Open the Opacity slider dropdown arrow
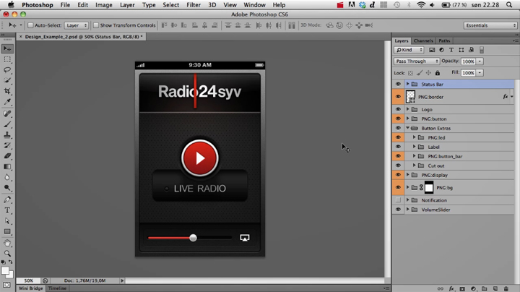Viewport: 520px width, 292px height. pos(480,61)
